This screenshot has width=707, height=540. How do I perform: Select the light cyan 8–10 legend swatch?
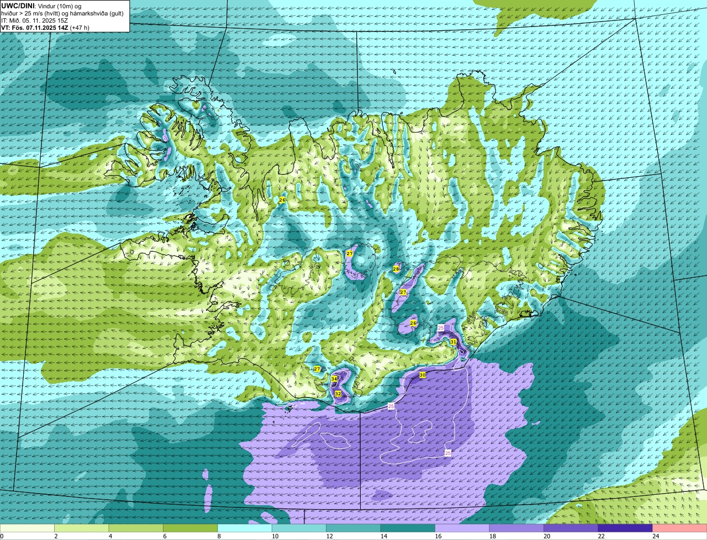coord(245,528)
